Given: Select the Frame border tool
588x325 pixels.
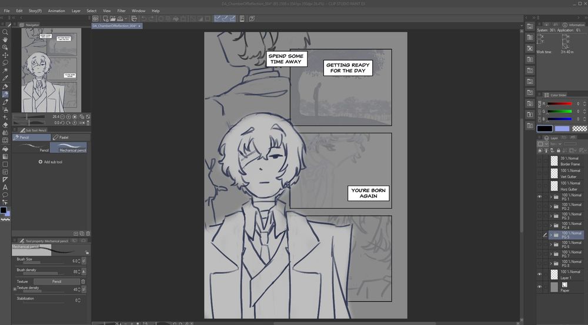Looking at the screenshot, I should click(x=5, y=172).
